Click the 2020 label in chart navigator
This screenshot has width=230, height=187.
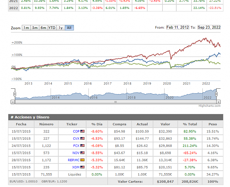point(169,98)
